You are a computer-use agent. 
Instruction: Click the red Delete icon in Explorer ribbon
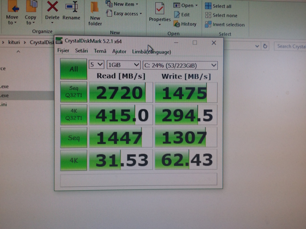tap(52, 7)
